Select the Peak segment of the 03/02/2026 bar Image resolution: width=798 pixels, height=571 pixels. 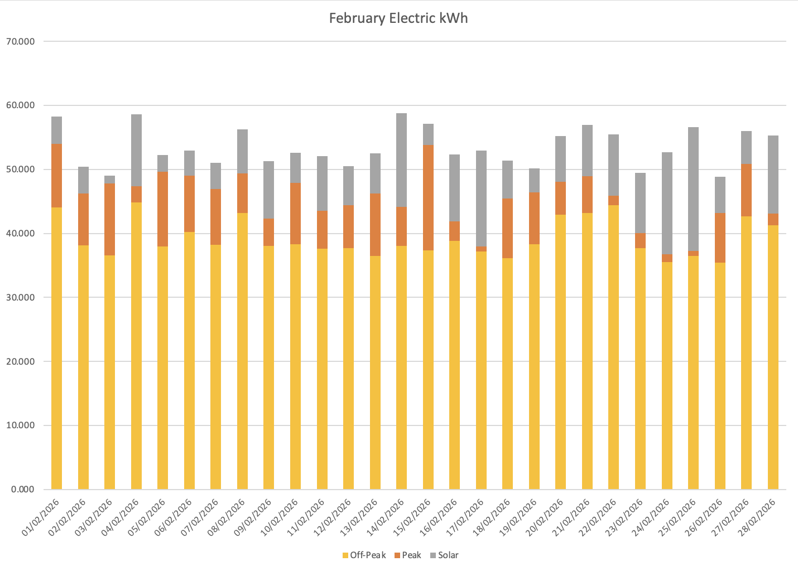point(109,219)
